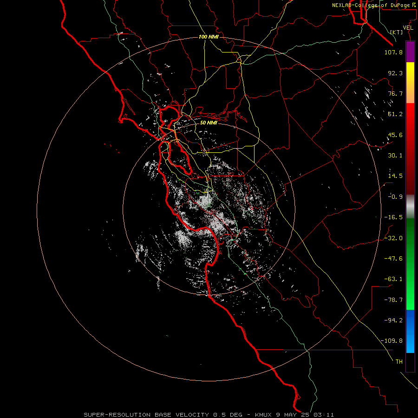Image resolution: width=418 pixels, height=418 pixels.
Task: Click the yellow-orange band of the velocity scale
Action: (x=410, y=83)
